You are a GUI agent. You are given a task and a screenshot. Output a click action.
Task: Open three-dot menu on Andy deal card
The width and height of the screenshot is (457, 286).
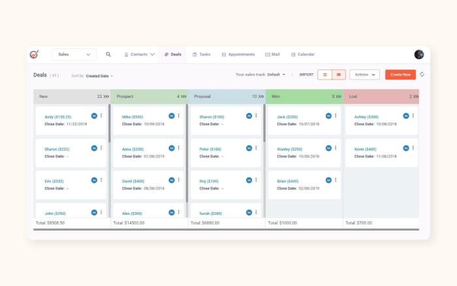click(x=101, y=116)
